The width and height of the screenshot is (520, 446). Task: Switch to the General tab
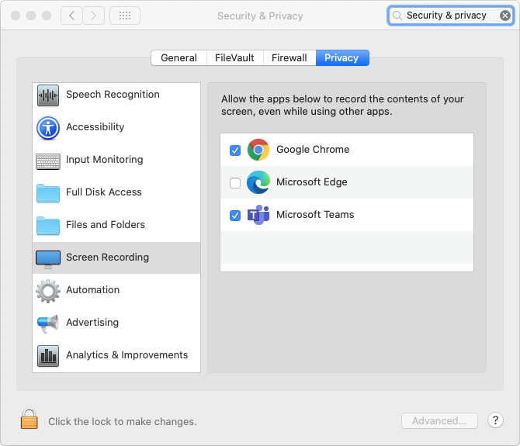[179, 58]
